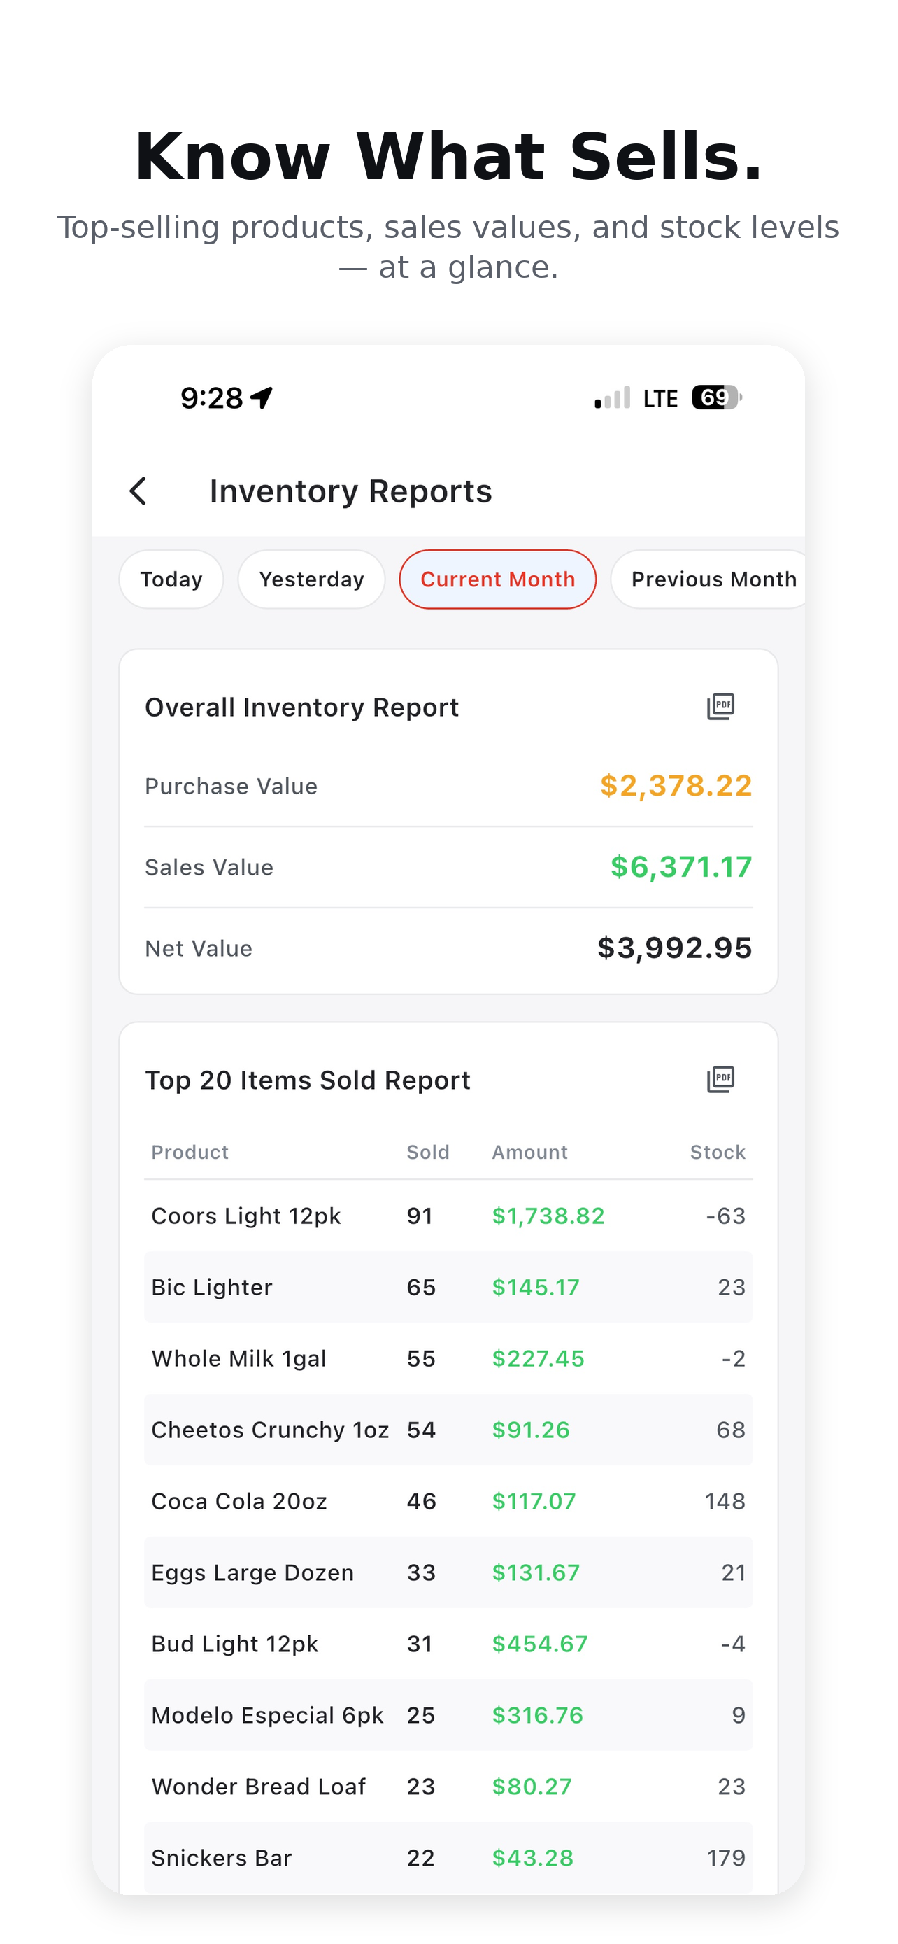Tap the -63 stock value

pyautogui.click(x=725, y=1216)
